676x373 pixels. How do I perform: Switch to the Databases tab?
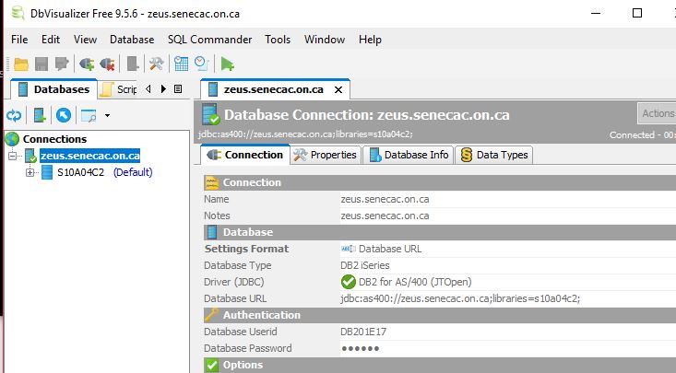coord(53,89)
